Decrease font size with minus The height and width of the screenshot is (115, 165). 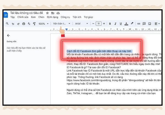(x=93, y=24)
